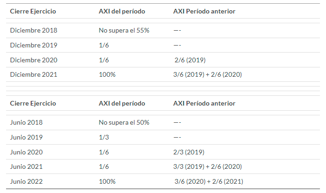Select the 'No supera el 50%' cell
The image size is (326, 193).
[124, 122]
